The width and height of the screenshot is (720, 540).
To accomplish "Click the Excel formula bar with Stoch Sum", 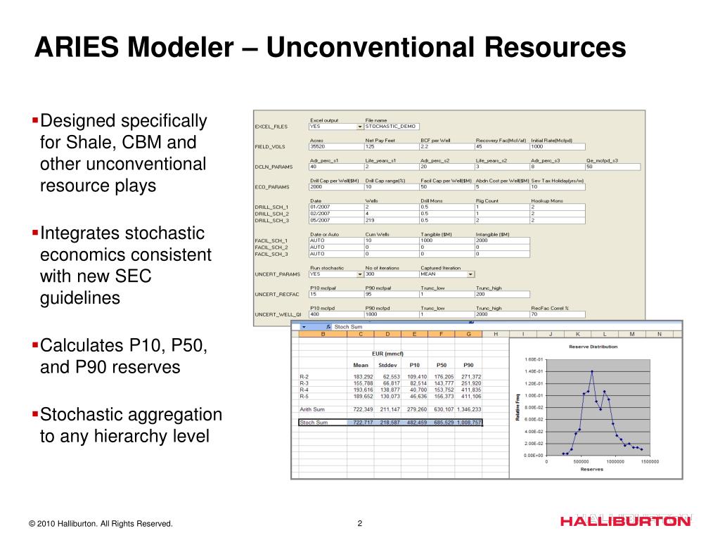I will click(x=507, y=327).
